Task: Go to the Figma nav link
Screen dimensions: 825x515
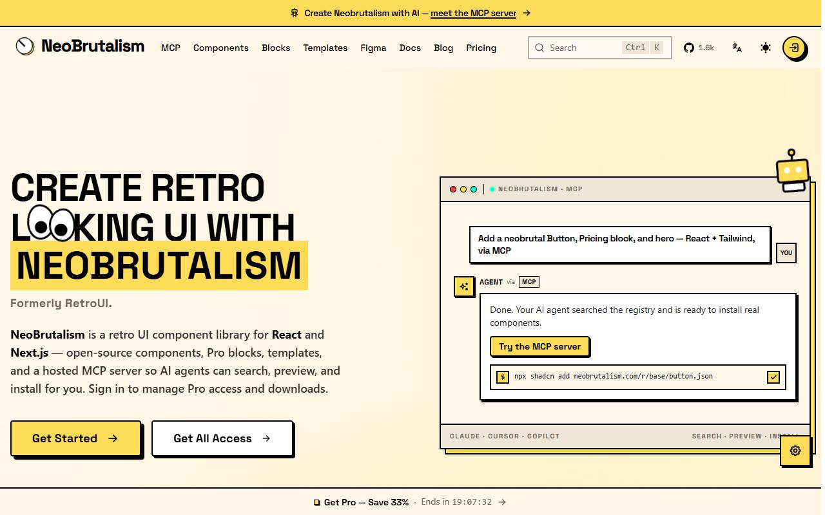Action: tap(374, 48)
